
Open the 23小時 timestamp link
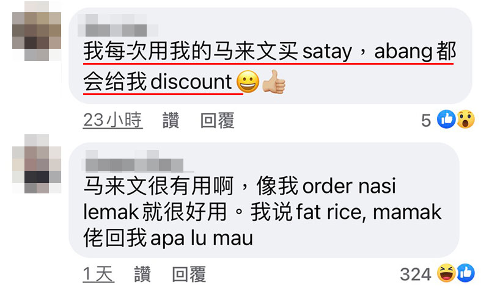pos(112,120)
